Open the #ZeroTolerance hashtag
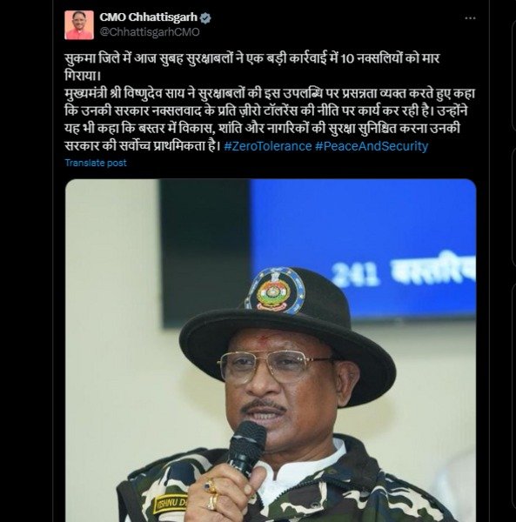516x522 pixels. pyautogui.click(x=268, y=146)
